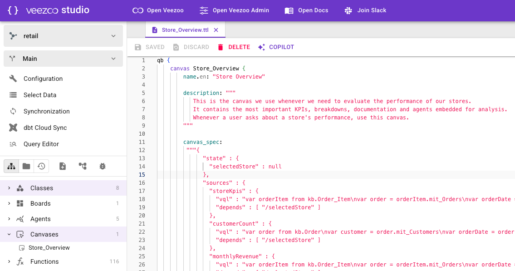Click the Configuration wrench icon
Viewport: 515px width, 271px height.
13,79
